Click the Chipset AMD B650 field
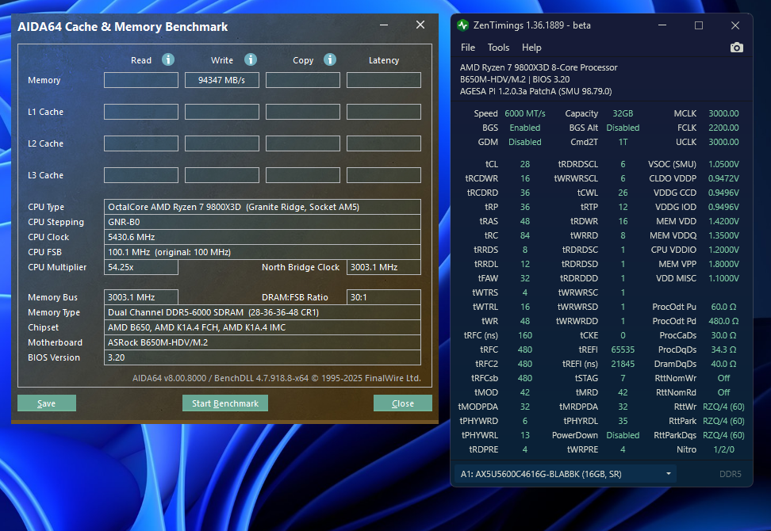Screen dimensions: 771x531 click(x=262, y=327)
